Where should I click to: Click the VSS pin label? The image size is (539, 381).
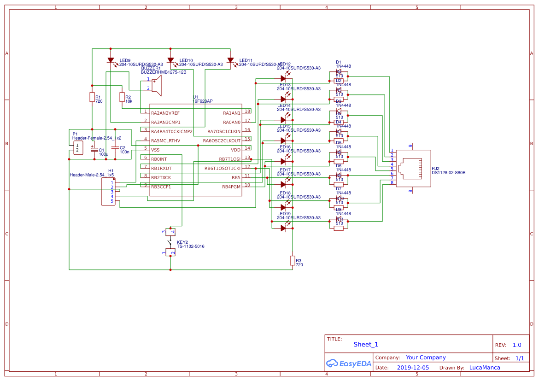pos(155,150)
